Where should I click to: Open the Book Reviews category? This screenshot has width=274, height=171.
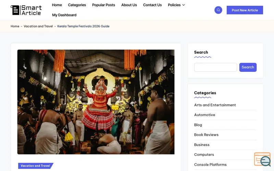[206, 135]
